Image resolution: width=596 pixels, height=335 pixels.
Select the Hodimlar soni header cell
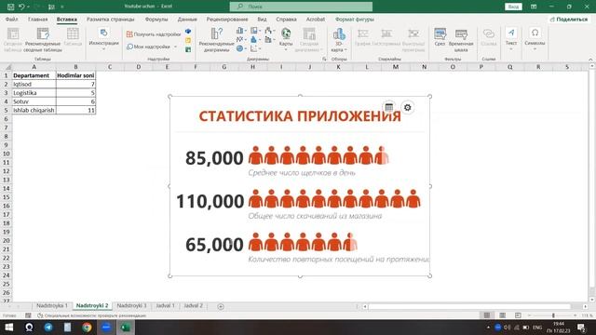coord(75,75)
